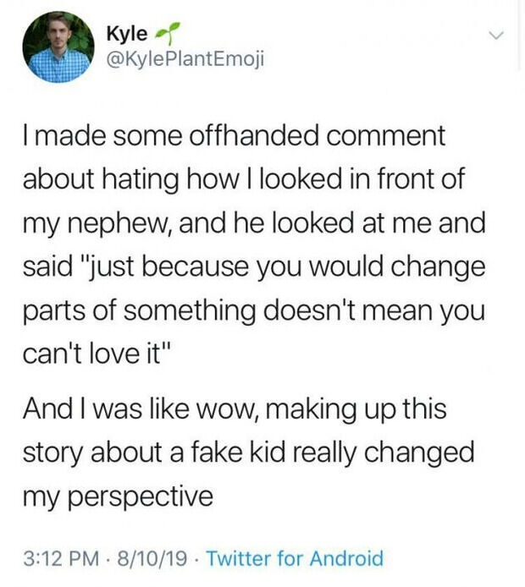Click the line "story about a fake kid"
525x587 pixels.
[x=249, y=453]
